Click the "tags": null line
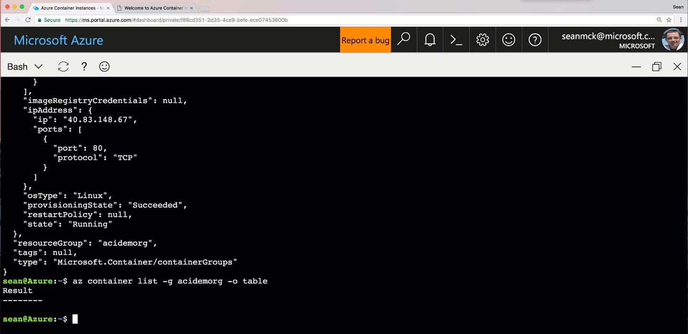The image size is (688, 334). tap(45, 253)
